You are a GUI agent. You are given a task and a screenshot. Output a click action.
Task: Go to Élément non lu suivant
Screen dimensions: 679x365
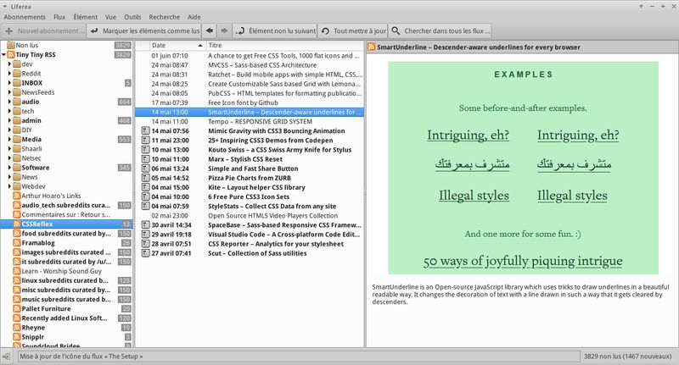(275, 30)
